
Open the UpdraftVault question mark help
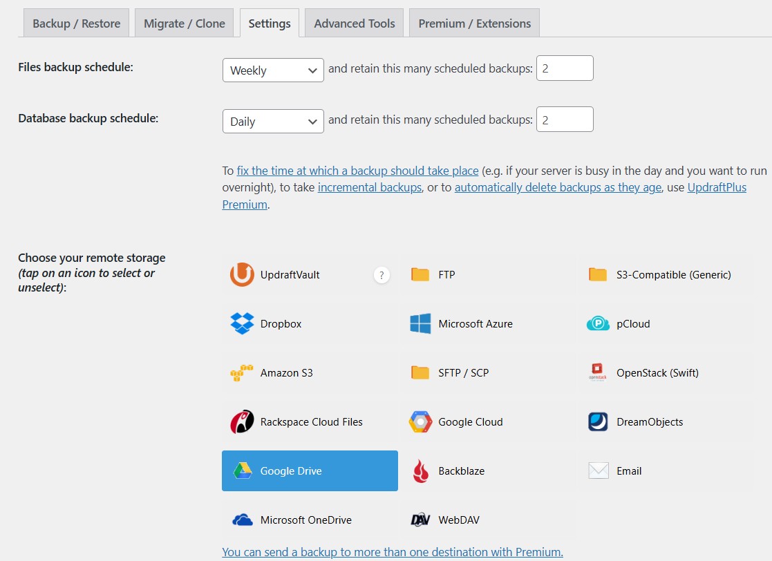click(382, 275)
